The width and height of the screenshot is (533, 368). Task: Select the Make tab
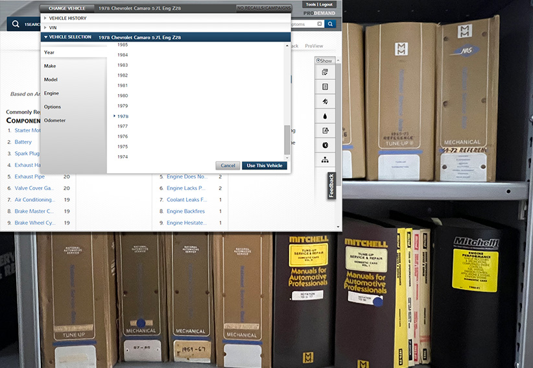tap(50, 66)
